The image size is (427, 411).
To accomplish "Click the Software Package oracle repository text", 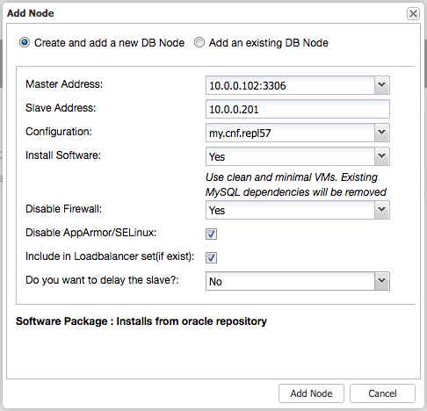I will pos(141,321).
